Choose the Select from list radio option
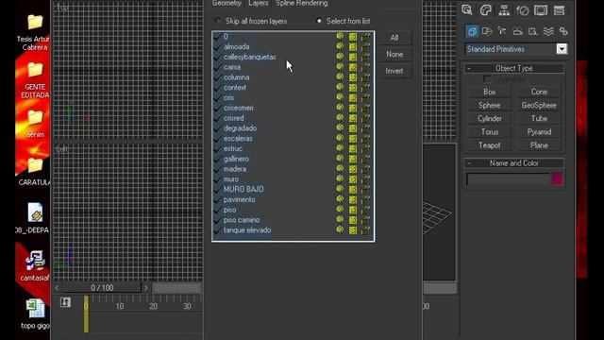Image resolution: width=604 pixels, height=340 pixels. click(x=319, y=21)
